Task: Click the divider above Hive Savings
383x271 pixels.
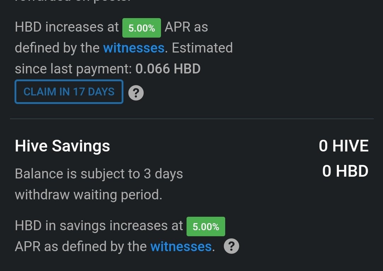Action: tap(192, 119)
